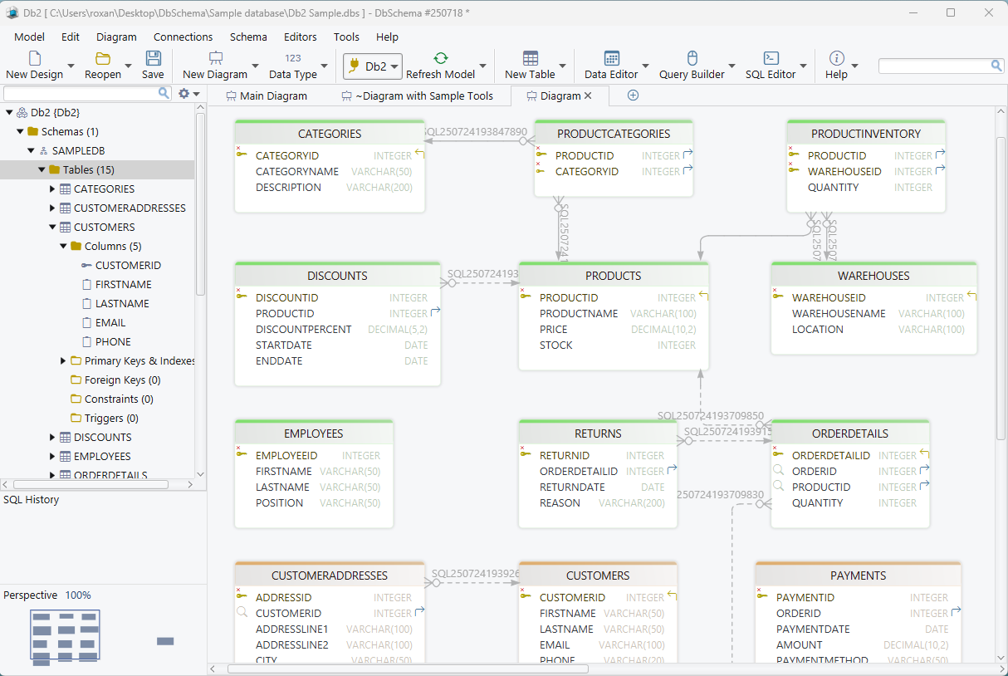Open the Model menu

pos(30,37)
